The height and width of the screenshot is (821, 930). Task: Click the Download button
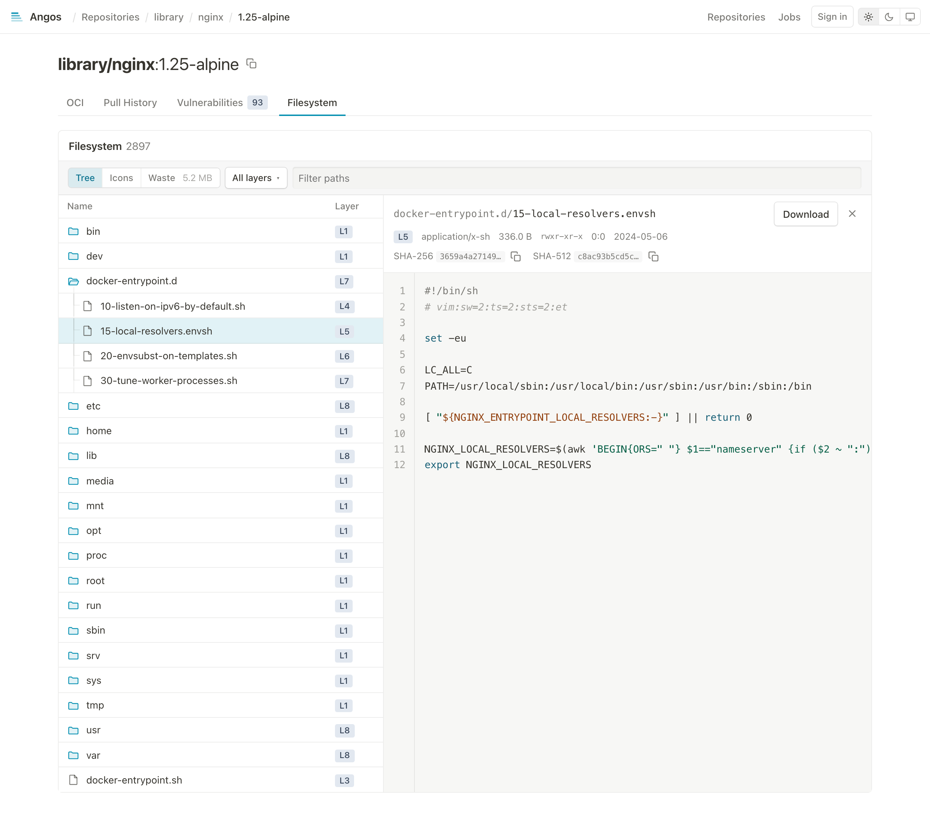805,214
